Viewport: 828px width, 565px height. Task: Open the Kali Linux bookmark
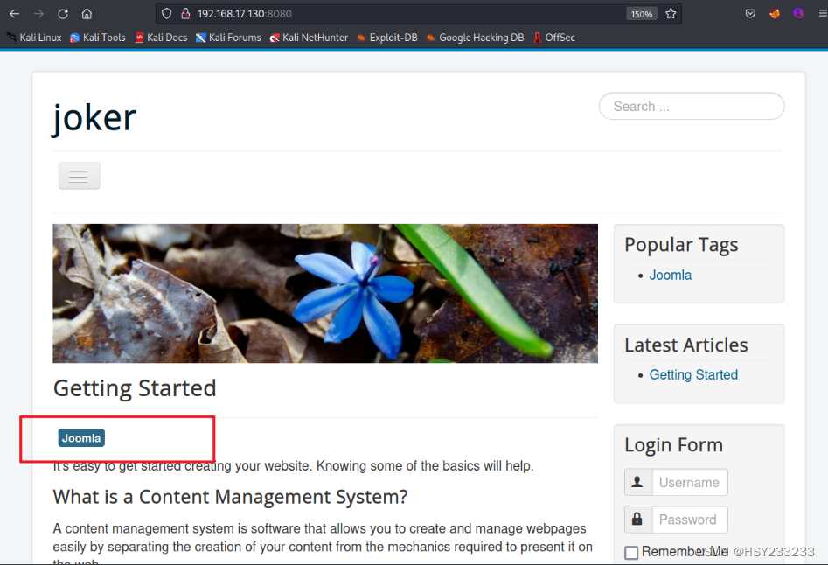click(x=34, y=38)
